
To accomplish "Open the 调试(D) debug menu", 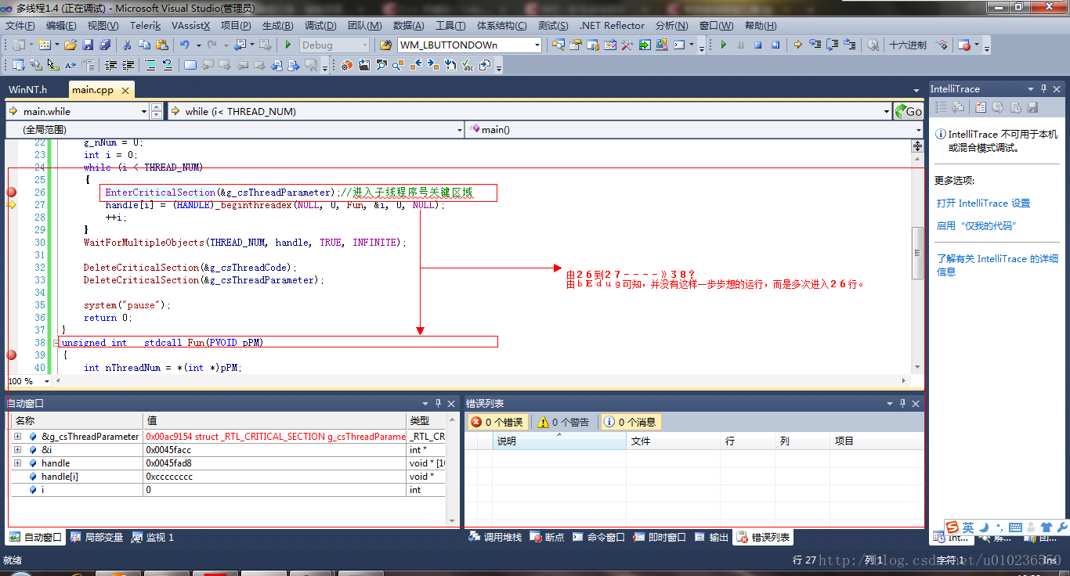I will [x=320, y=26].
